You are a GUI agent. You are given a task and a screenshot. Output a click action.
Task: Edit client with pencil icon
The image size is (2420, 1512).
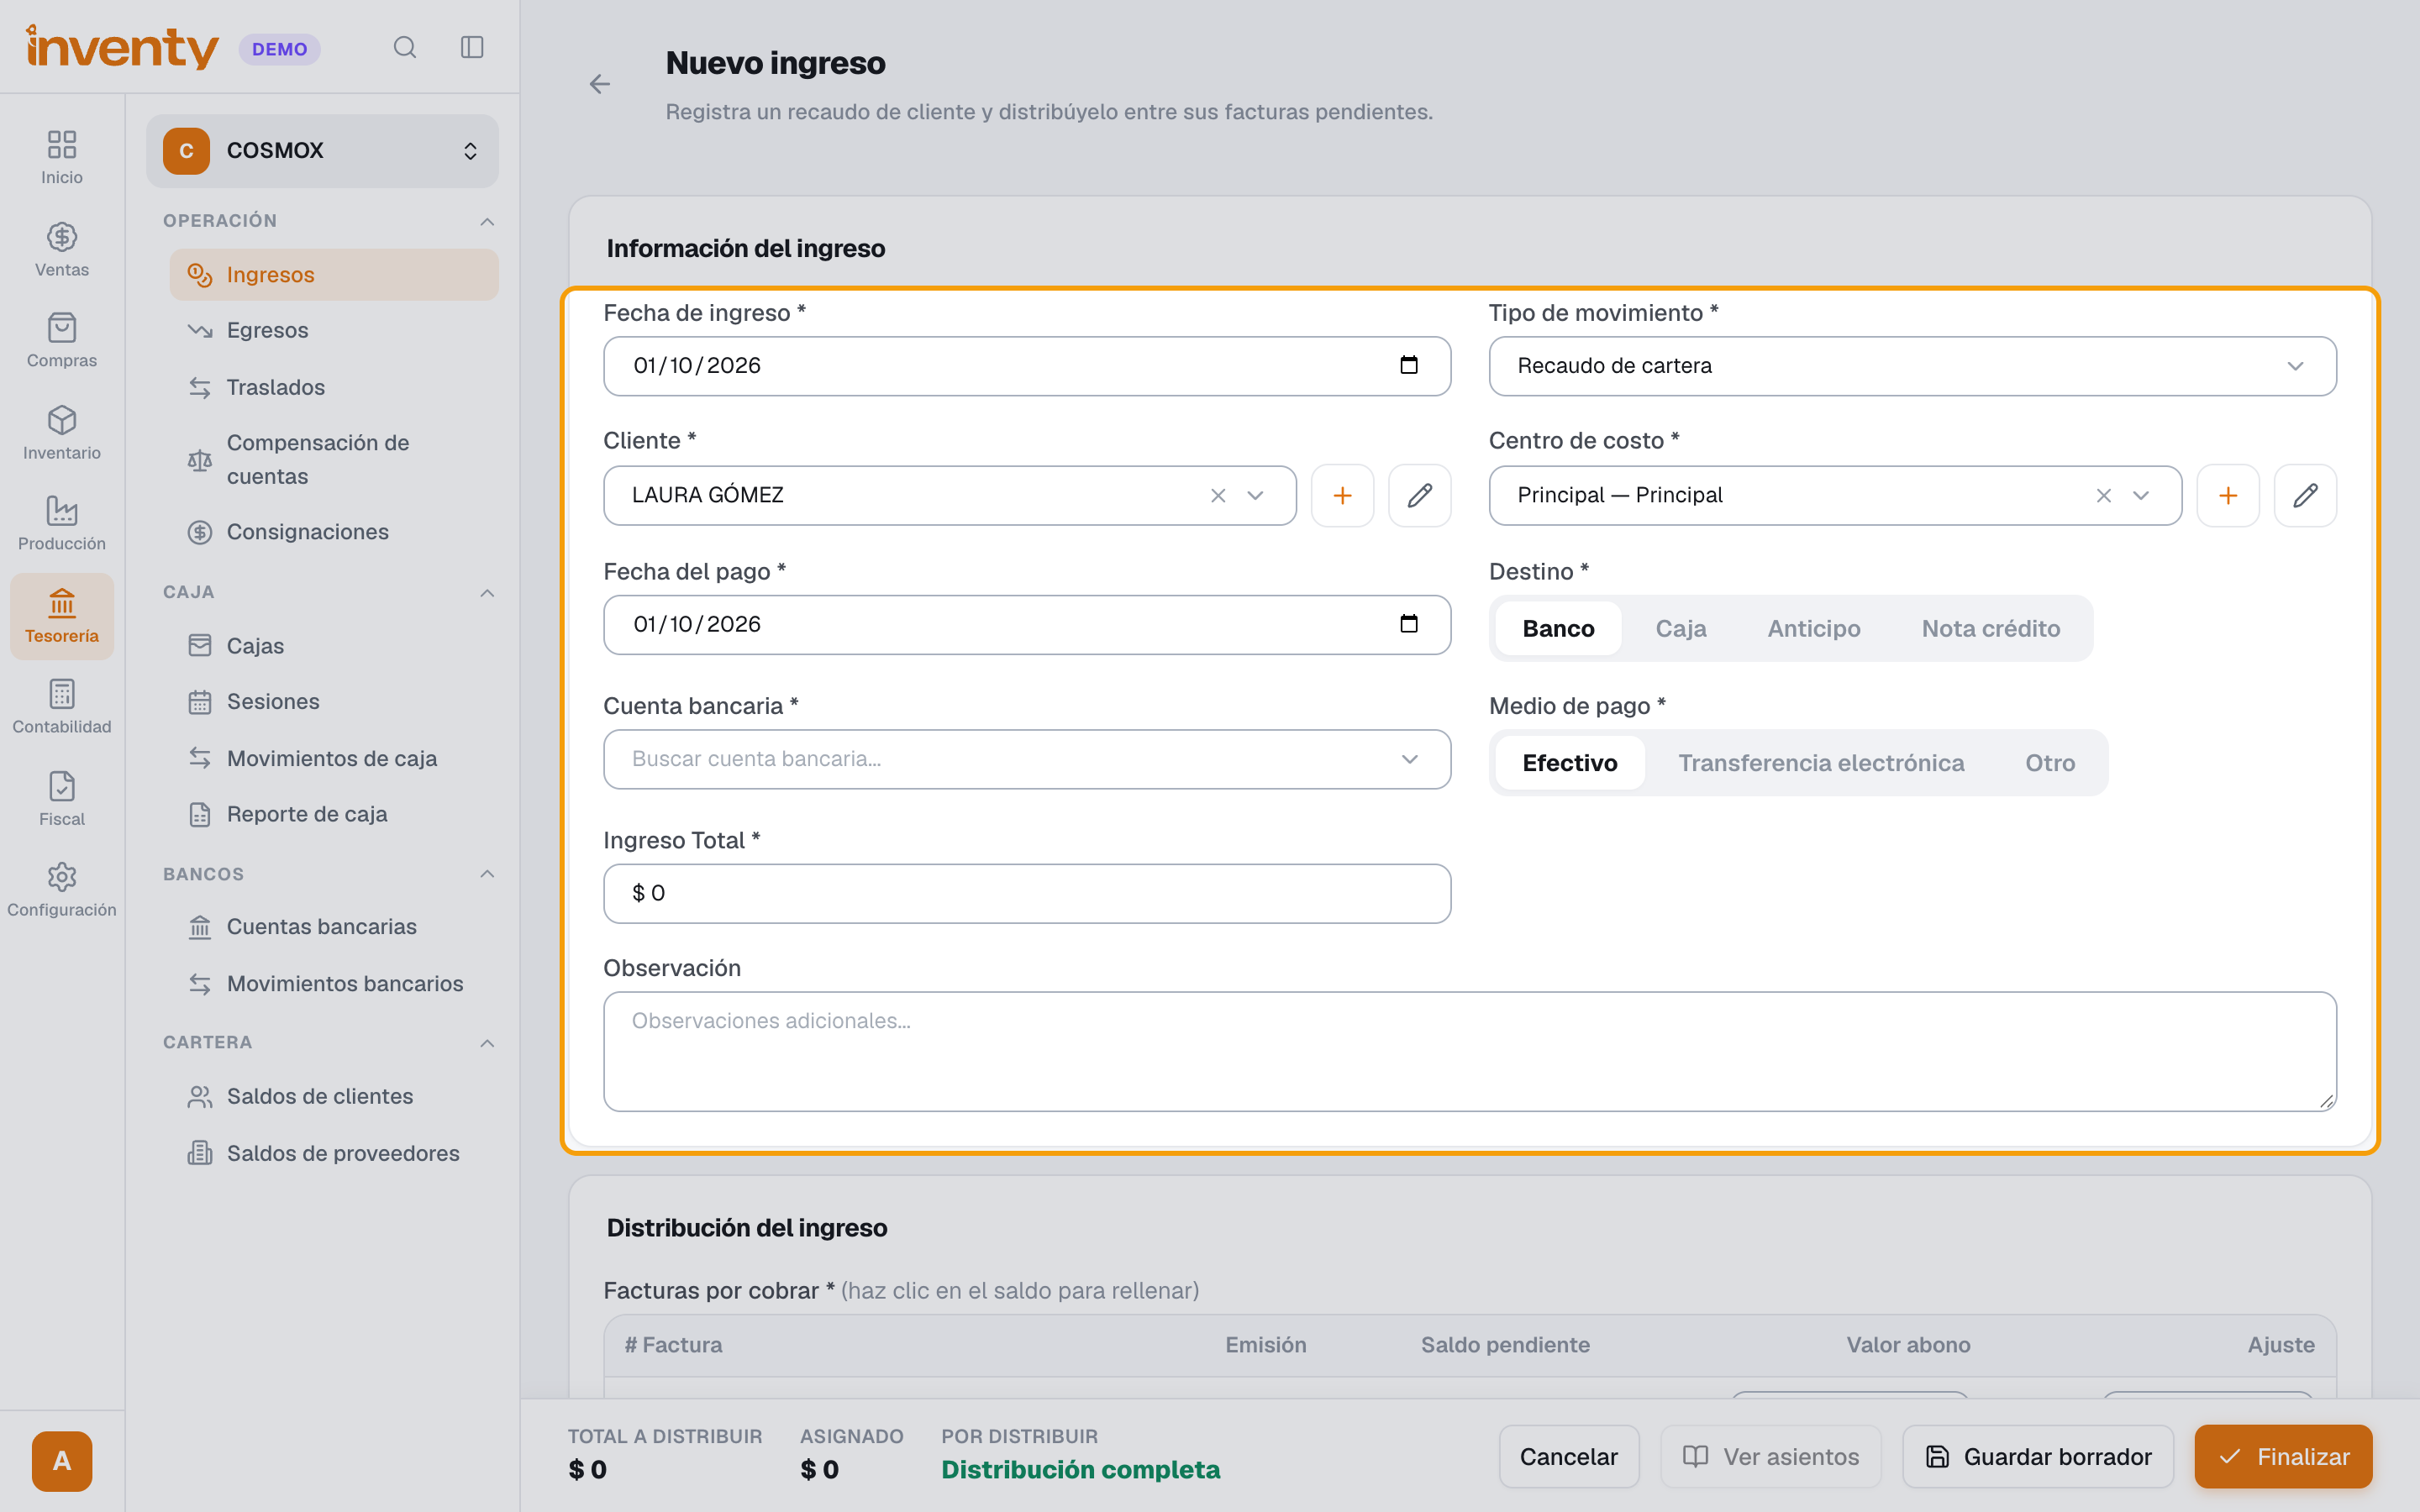tap(1419, 495)
